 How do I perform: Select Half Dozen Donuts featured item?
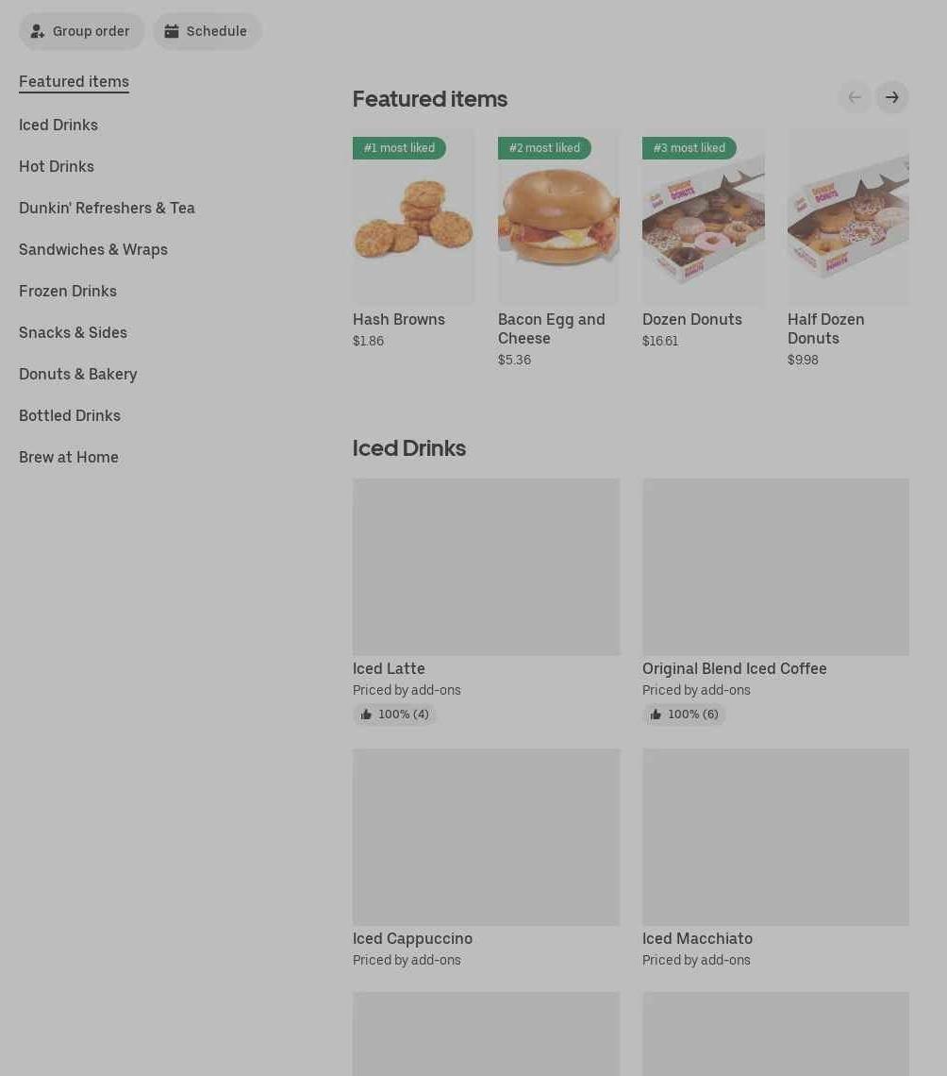tap(848, 247)
